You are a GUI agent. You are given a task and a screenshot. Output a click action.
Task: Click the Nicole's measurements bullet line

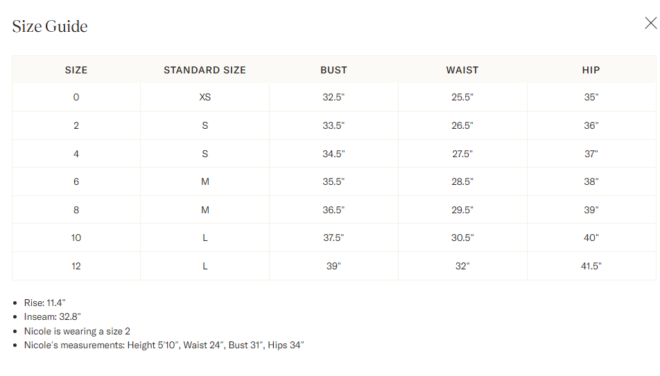coord(164,345)
